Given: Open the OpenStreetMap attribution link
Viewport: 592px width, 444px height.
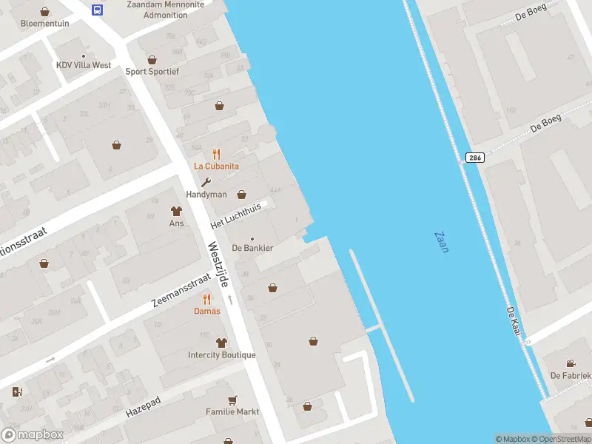Looking at the screenshot, I should point(562,439).
